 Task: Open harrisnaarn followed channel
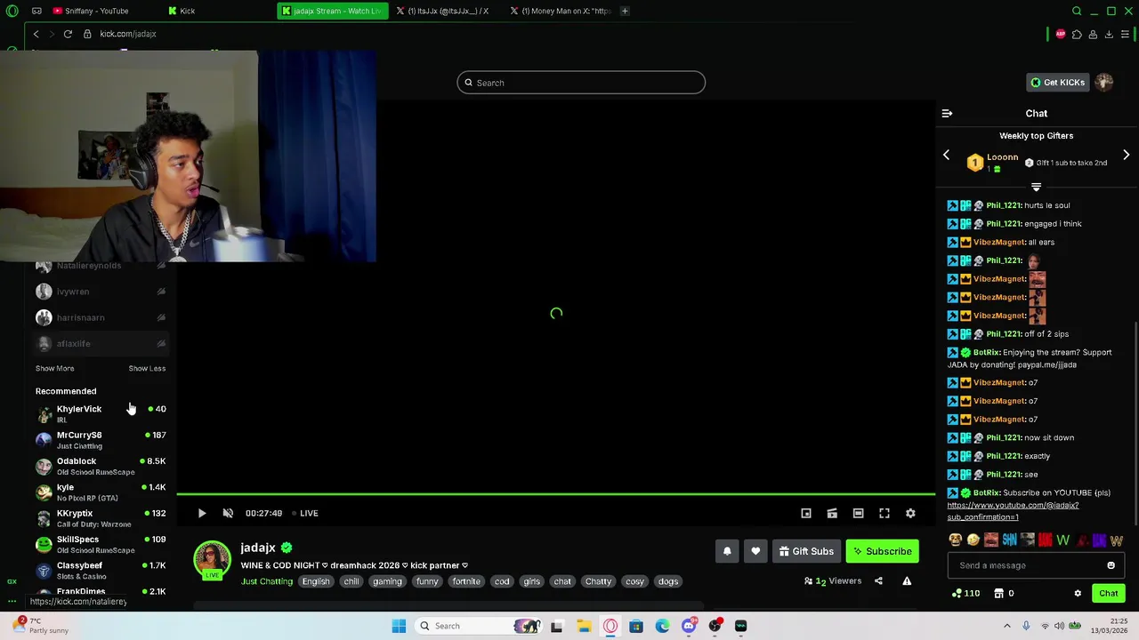(x=101, y=317)
